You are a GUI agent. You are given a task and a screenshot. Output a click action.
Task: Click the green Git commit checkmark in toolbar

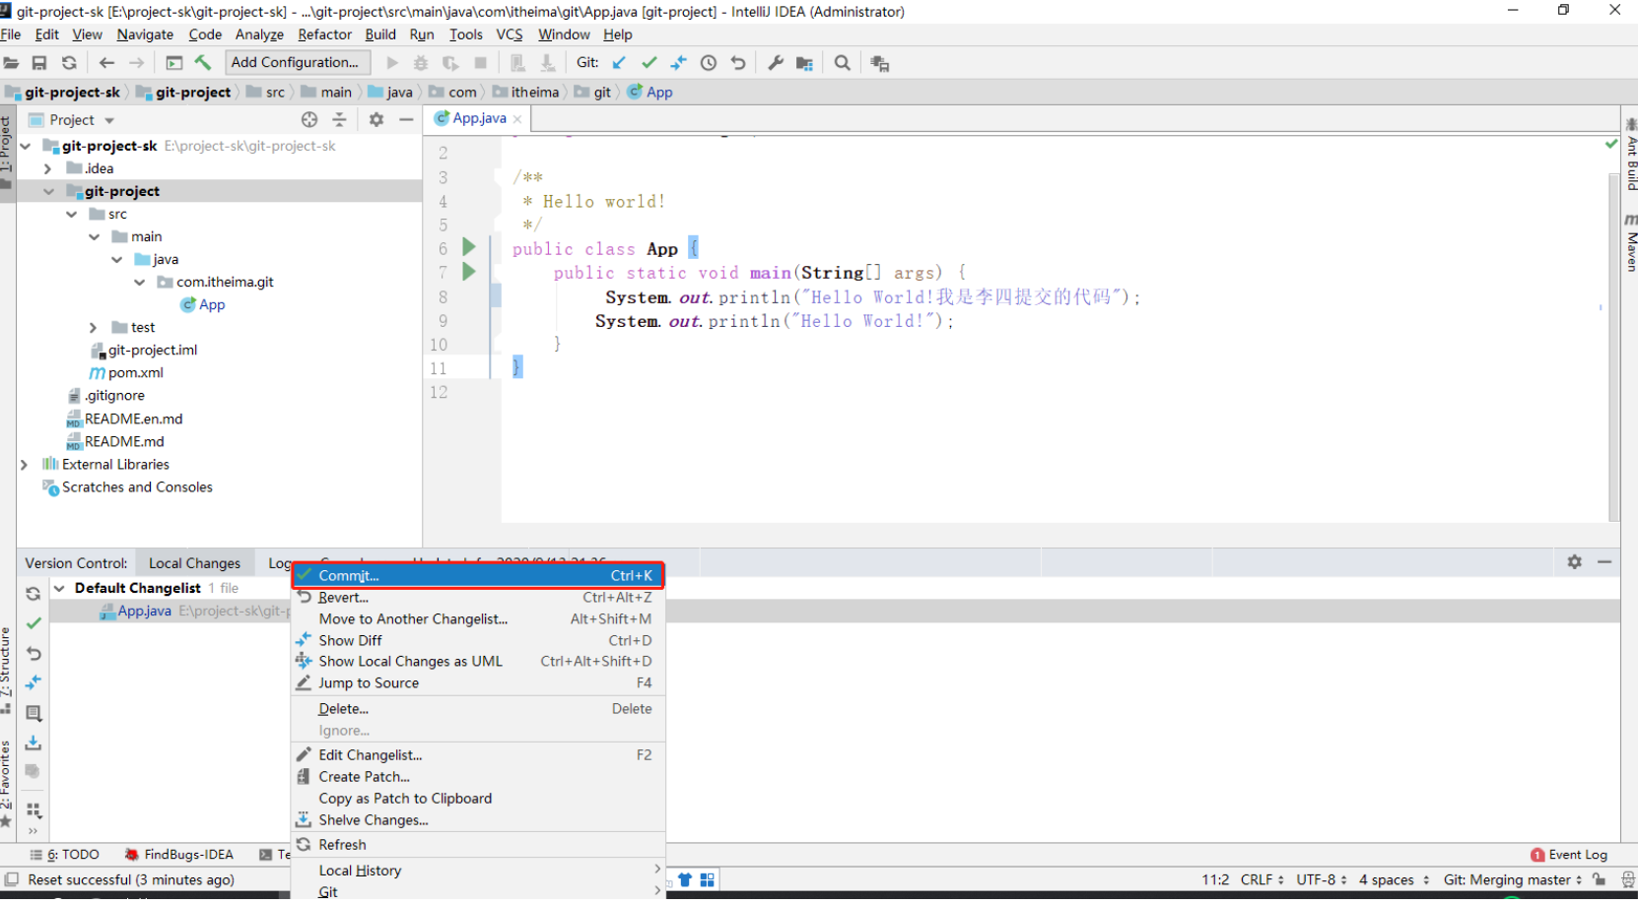[648, 63]
